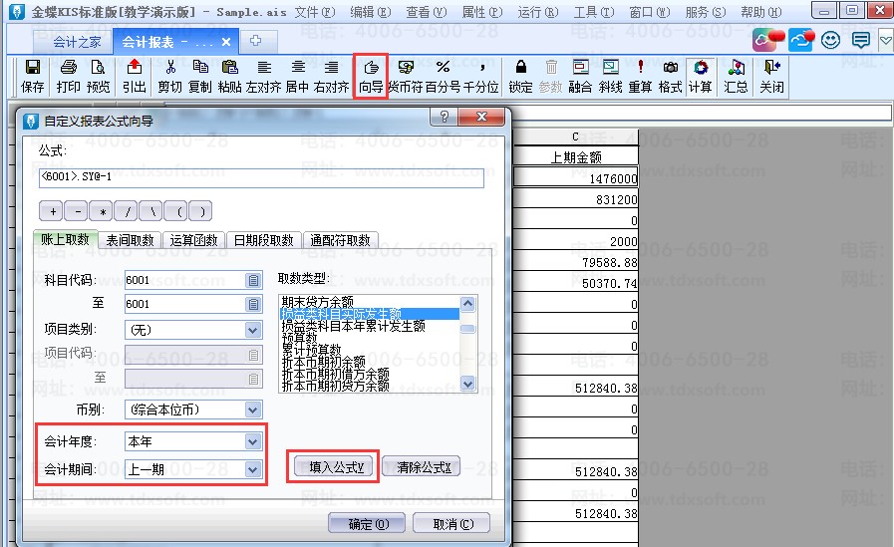The width and height of the screenshot is (894, 547).
Task: Expand the 会计年度 dropdown
Action: tap(253, 440)
